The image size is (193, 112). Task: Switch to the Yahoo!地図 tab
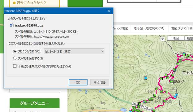pyautogui.click(x=121, y=28)
